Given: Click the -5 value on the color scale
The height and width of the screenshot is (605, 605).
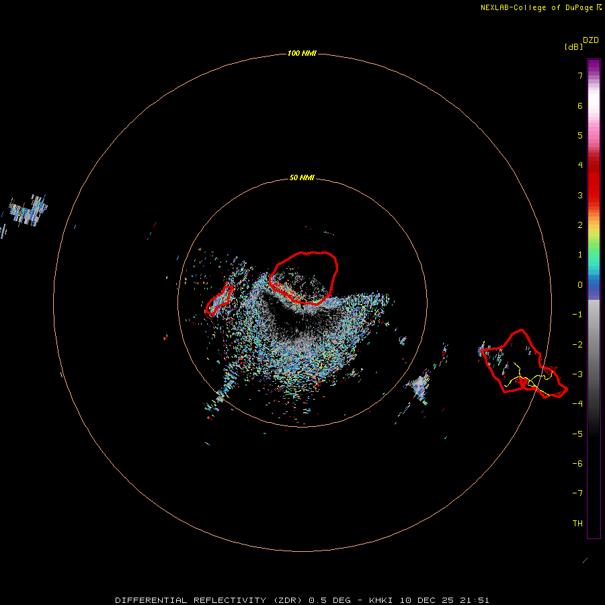Looking at the screenshot, I should pos(577,434).
